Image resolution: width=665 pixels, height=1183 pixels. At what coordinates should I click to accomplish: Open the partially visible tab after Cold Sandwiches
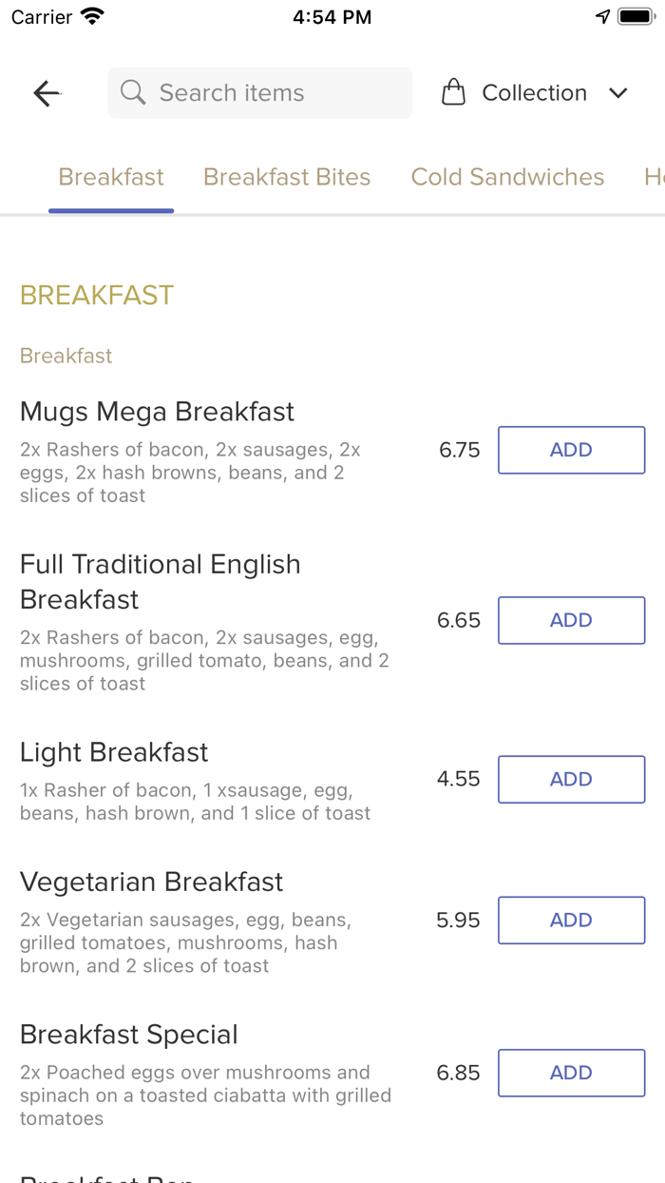coord(654,177)
